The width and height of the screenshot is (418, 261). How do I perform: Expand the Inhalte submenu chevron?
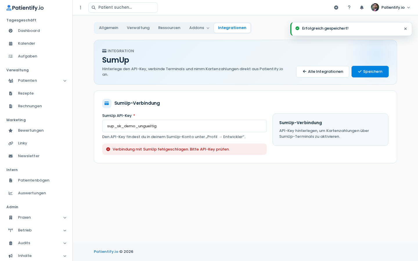[x=65, y=256]
